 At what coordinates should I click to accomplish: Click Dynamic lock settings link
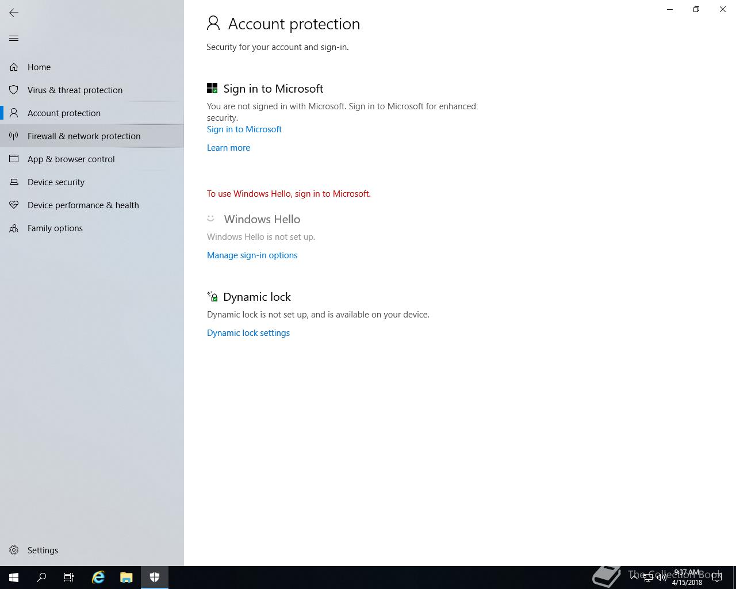click(x=248, y=333)
